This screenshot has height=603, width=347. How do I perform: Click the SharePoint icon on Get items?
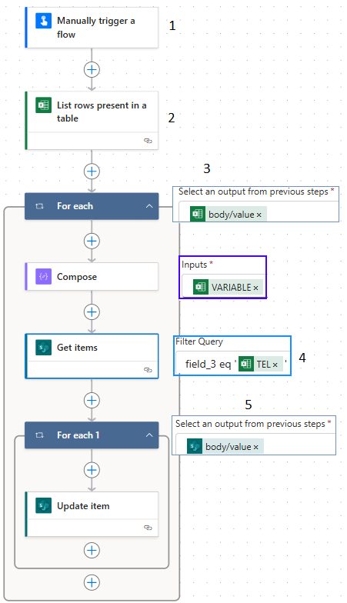point(43,348)
